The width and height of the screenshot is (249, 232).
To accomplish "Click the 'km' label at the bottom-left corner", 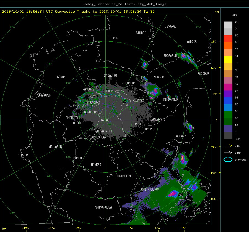I will [4, 229].
